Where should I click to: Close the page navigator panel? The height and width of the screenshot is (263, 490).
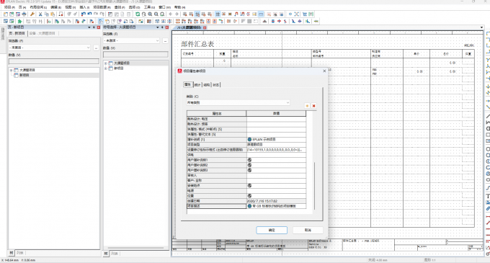(99, 27)
